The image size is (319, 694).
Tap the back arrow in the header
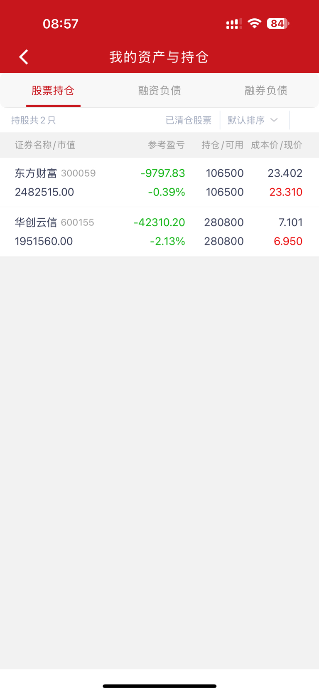pyautogui.click(x=24, y=57)
